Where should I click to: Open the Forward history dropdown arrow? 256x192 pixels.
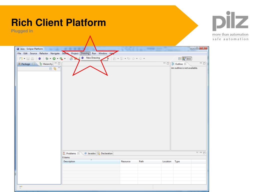click(x=144, y=58)
